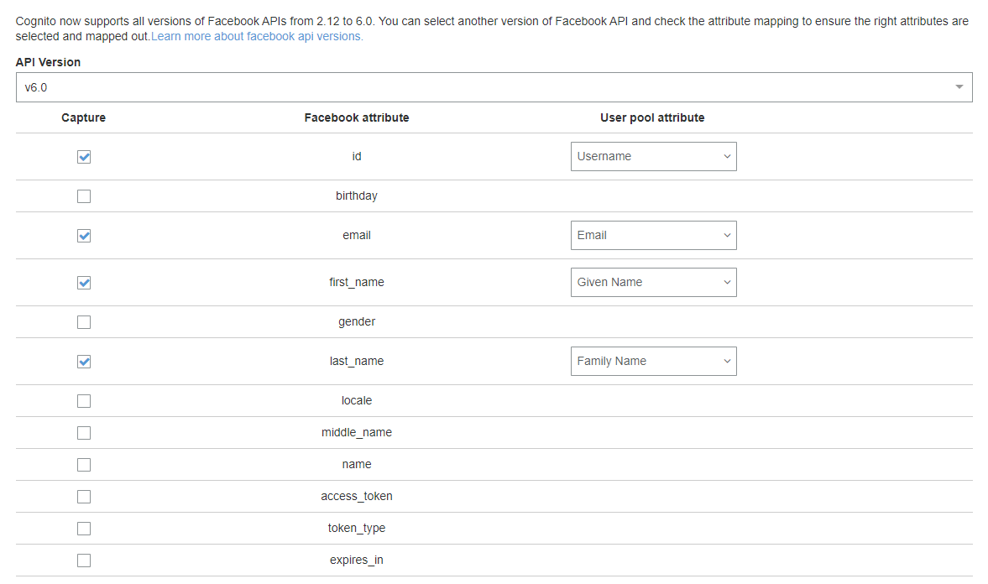Uncheck the last_name capture checkbox
This screenshot has height=584, width=988.
pos(84,362)
